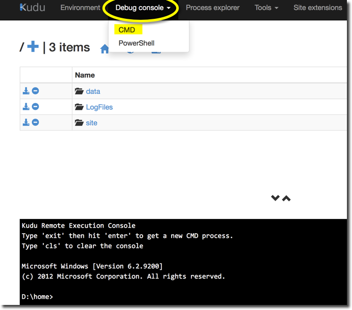This screenshot has width=352, height=310.
Task: Select CMD from Debug console menu
Action: [127, 29]
